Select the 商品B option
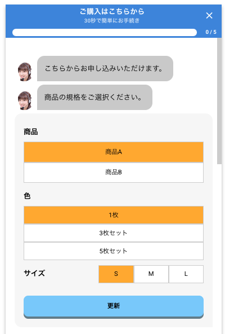This screenshot has height=334, width=225. pyautogui.click(x=114, y=172)
